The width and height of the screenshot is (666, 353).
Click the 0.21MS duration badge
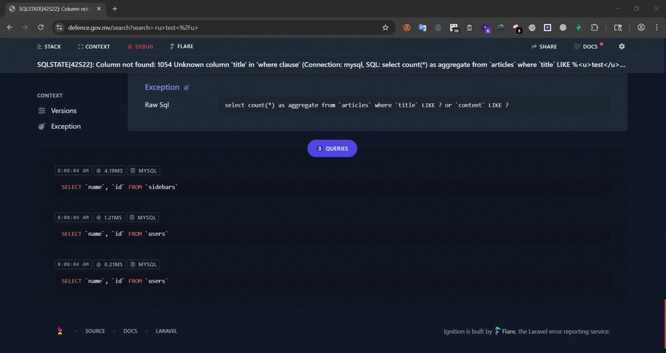click(109, 264)
